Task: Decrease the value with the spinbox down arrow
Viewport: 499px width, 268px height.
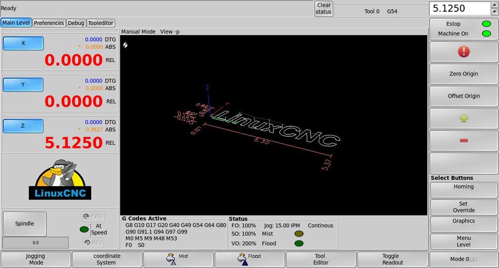Action: click(x=495, y=12)
